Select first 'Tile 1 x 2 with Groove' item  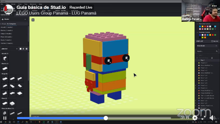207,95
